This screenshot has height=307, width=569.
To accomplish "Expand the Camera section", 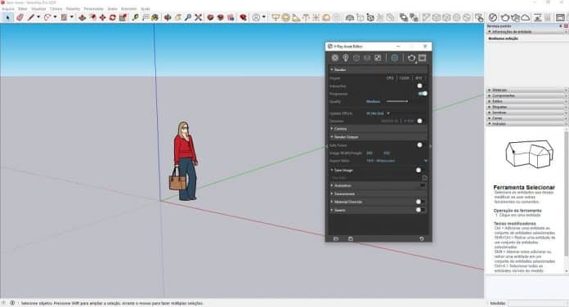I will [x=378, y=129].
